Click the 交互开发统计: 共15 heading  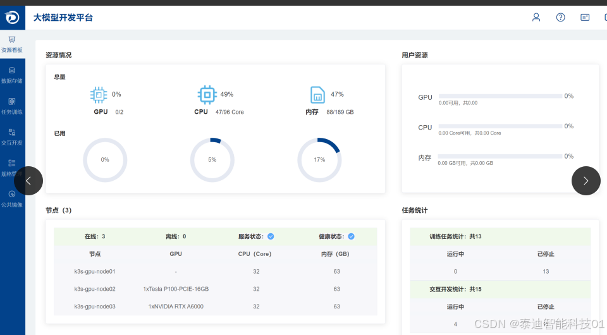[455, 289]
